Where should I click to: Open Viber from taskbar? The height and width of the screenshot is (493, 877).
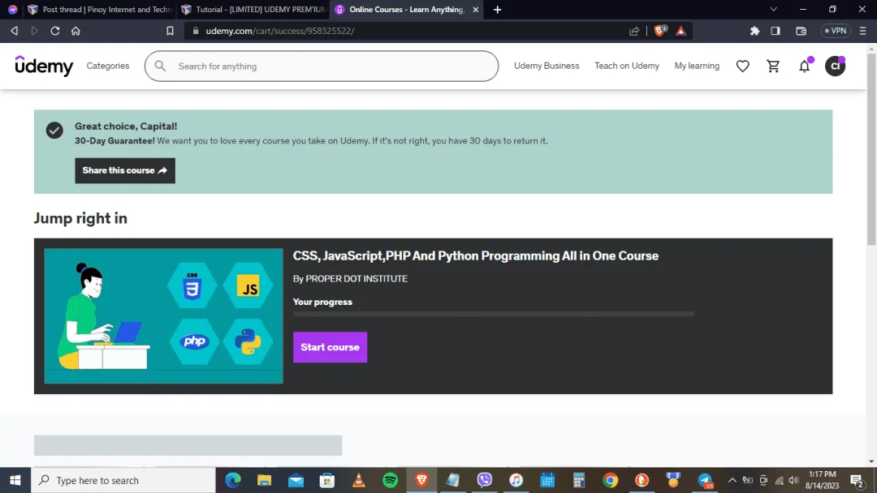pyautogui.click(x=484, y=480)
